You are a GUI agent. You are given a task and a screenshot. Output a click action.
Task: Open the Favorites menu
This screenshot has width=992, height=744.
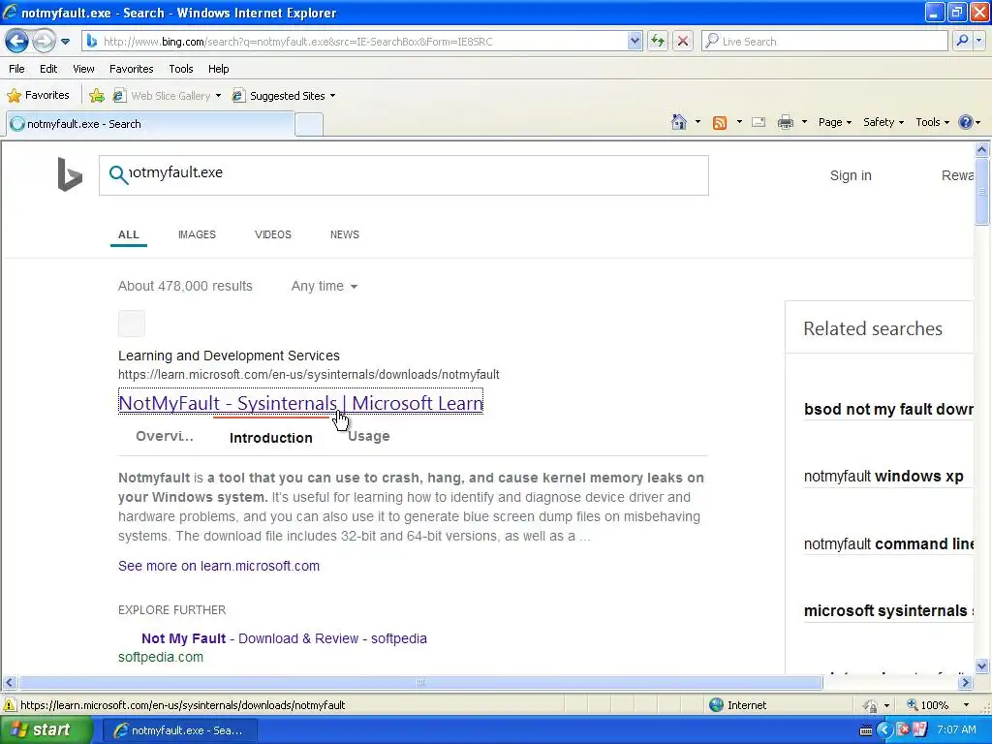(131, 69)
